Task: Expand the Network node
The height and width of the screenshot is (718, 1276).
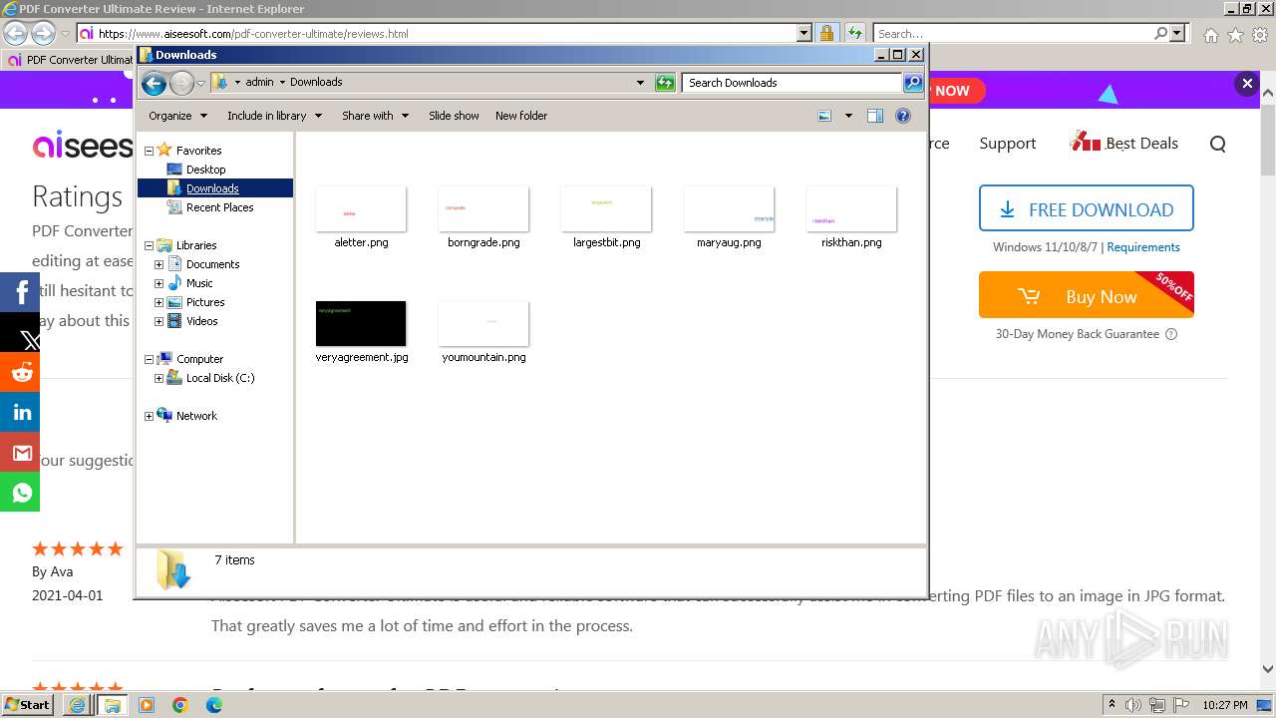Action: tap(149, 416)
